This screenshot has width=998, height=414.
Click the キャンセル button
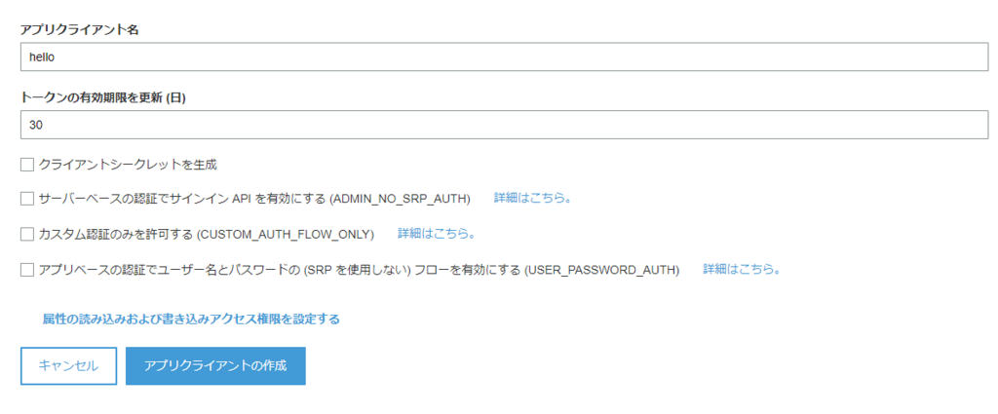[69, 365]
